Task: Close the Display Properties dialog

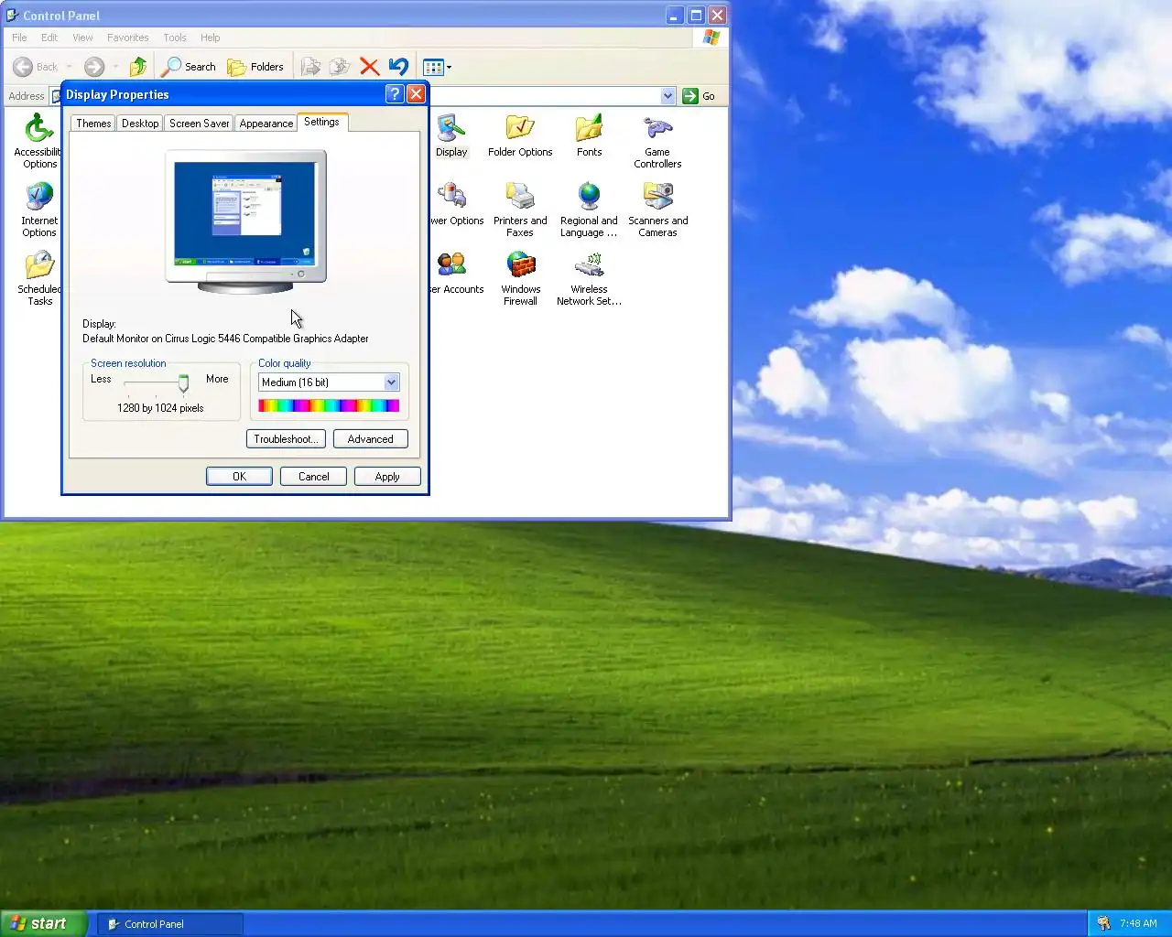Action: [416, 94]
